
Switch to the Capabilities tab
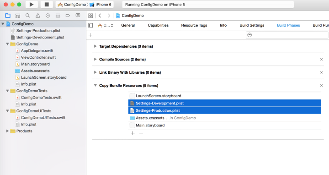158,25
